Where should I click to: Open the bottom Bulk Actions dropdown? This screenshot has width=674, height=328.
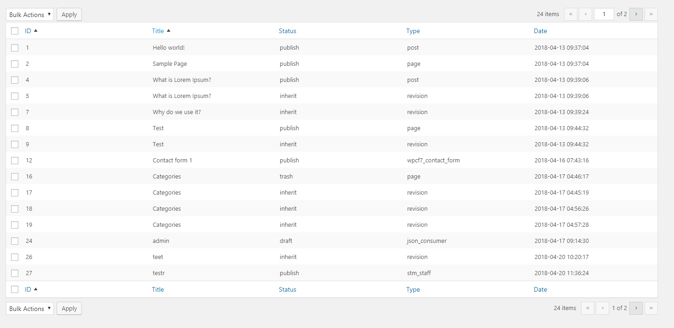(30, 309)
